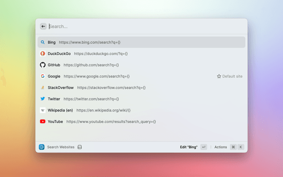The image size is (283, 177).
Task: Click the icon next to Search Websites label
Action: pyautogui.click(x=80, y=147)
